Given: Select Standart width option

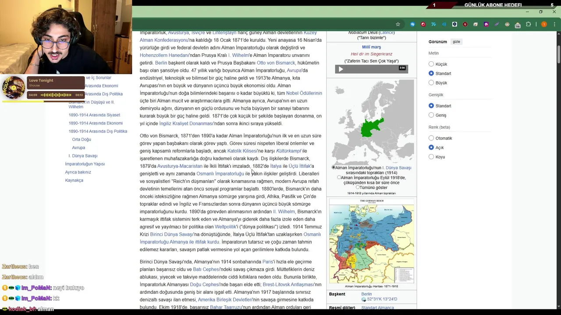Looking at the screenshot, I should pos(431,105).
